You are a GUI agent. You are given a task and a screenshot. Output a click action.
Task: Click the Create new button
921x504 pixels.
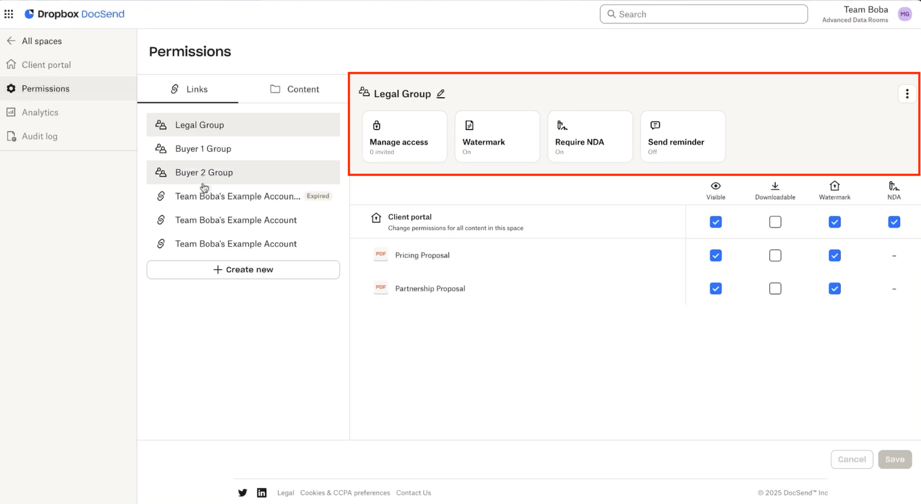point(243,270)
